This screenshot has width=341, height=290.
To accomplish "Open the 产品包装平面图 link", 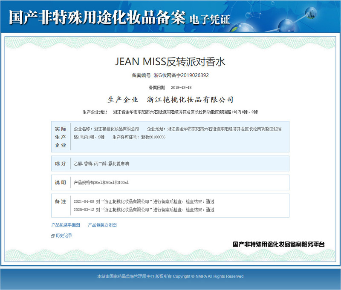I will [66, 225].
